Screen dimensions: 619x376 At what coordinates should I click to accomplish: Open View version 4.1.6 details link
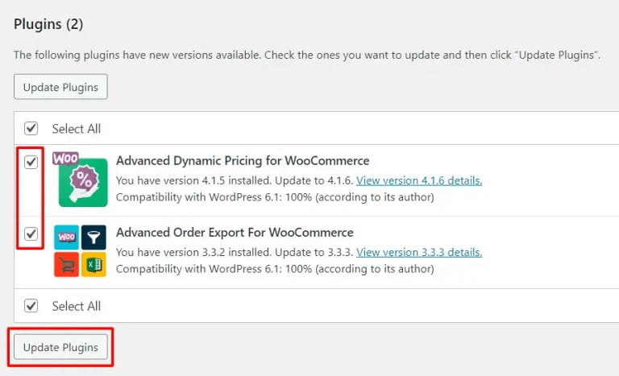(419, 180)
